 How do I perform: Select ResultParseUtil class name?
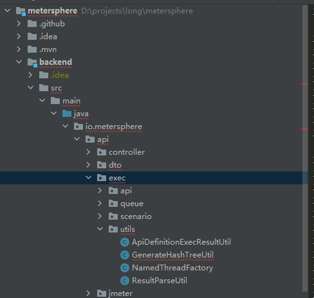coord(160,281)
